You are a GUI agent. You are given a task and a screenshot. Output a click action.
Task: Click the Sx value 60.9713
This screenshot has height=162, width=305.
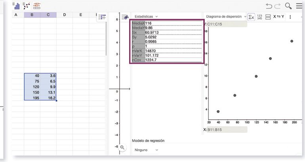(x=152, y=32)
